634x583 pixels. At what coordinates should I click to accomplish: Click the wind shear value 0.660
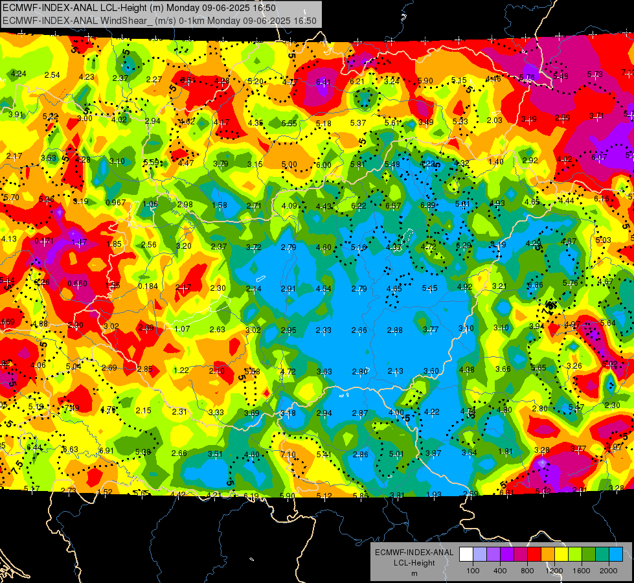tap(77, 283)
